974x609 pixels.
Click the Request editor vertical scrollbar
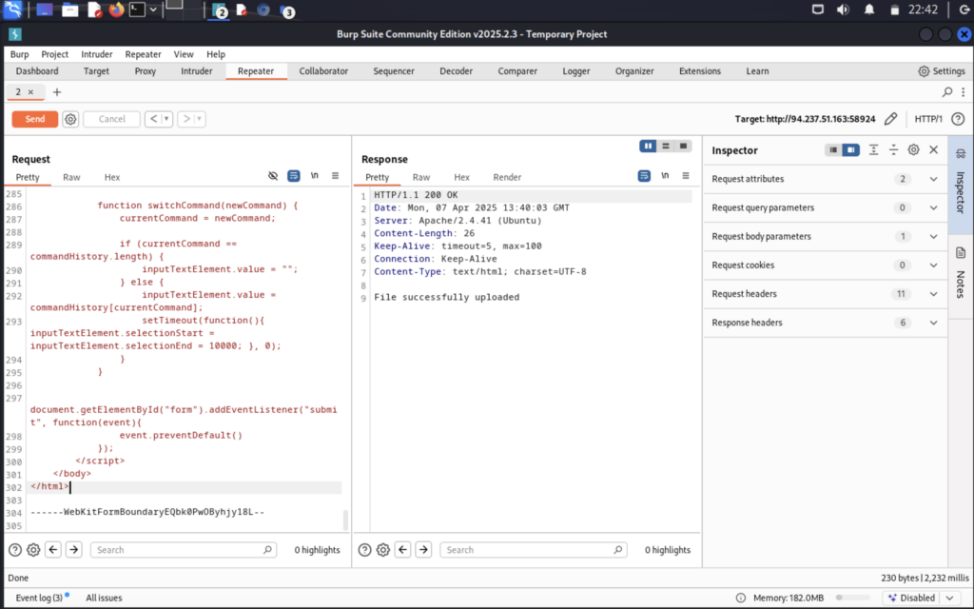[x=345, y=520]
